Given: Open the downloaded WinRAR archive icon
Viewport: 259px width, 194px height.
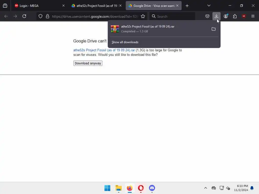Looking at the screenshot, I should [115, 29].
